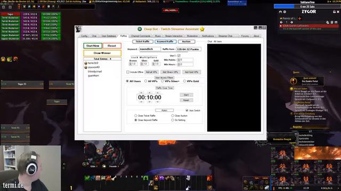Click the crown icon beside zocxon49
Viewport: 341px width, 191px height.
point(86,67)
